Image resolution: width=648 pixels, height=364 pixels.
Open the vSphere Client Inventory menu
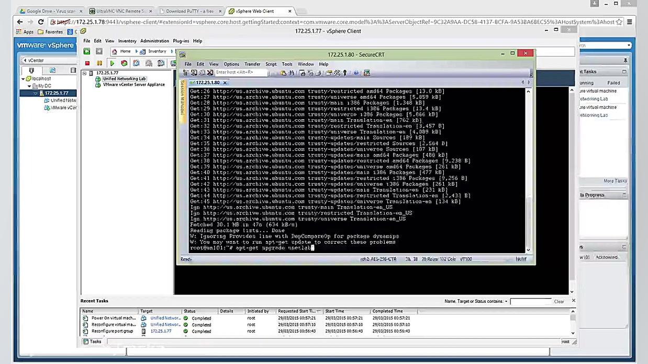pos(127,41)
